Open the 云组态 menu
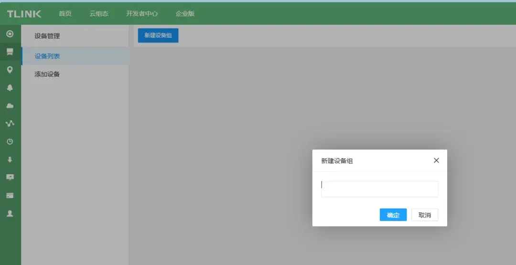The height and width of the screenshot is (265, 516). coord(99,14)
